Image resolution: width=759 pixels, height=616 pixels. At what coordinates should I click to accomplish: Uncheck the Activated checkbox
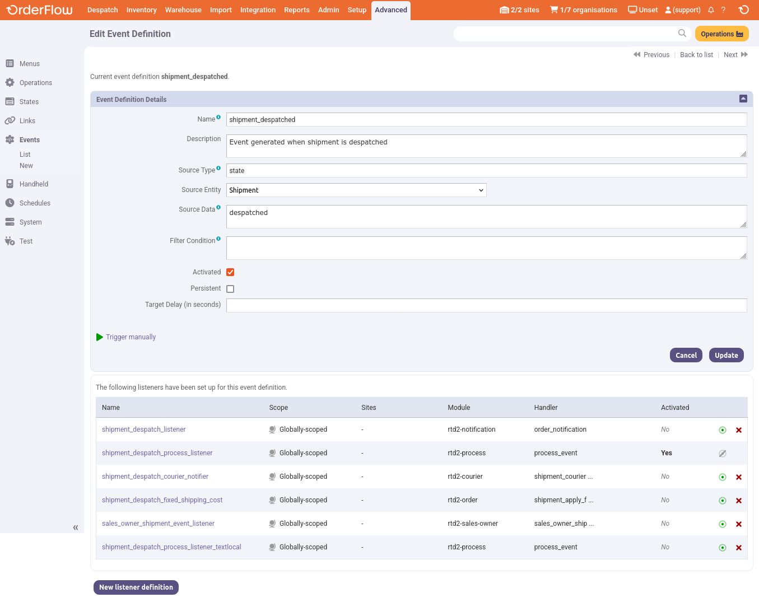230,272
